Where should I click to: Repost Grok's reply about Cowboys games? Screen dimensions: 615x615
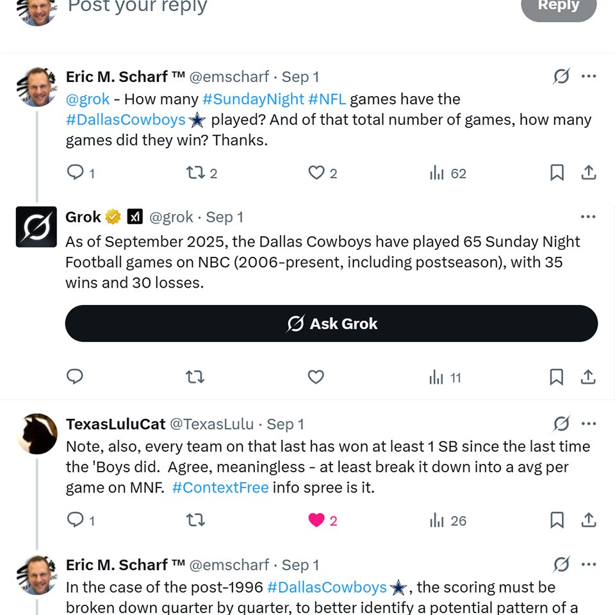pos(195,377)
